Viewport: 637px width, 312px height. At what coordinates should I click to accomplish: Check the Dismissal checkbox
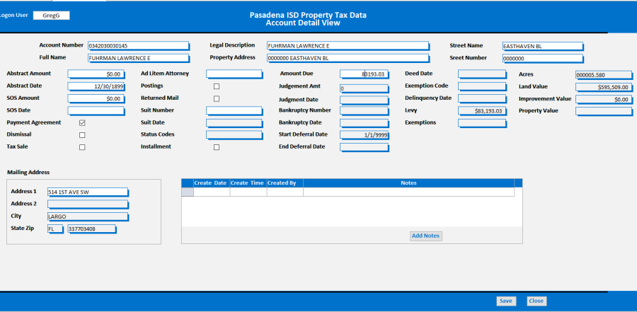coord(82,135)
